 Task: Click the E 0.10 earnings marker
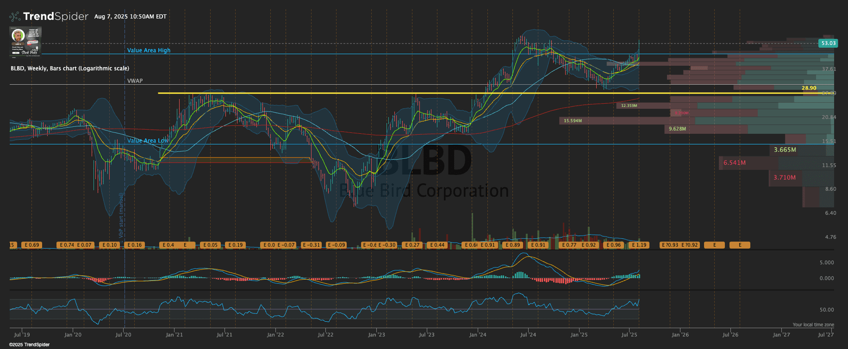(110, 245)
